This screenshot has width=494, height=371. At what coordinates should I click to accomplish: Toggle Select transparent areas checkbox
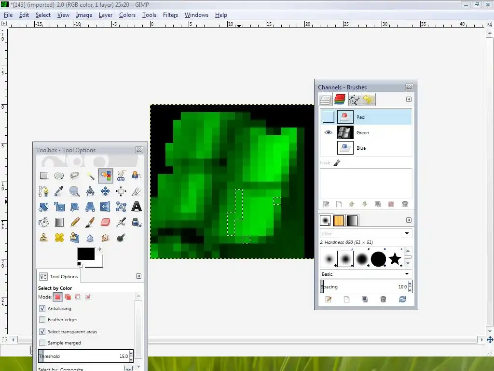pos(42,331)
